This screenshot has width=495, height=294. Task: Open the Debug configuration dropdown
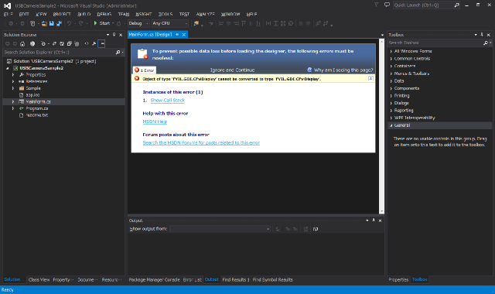[x=138, y=23]
